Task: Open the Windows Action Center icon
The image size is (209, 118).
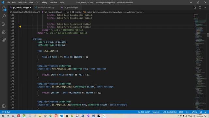Action: [x=205, y=116]
